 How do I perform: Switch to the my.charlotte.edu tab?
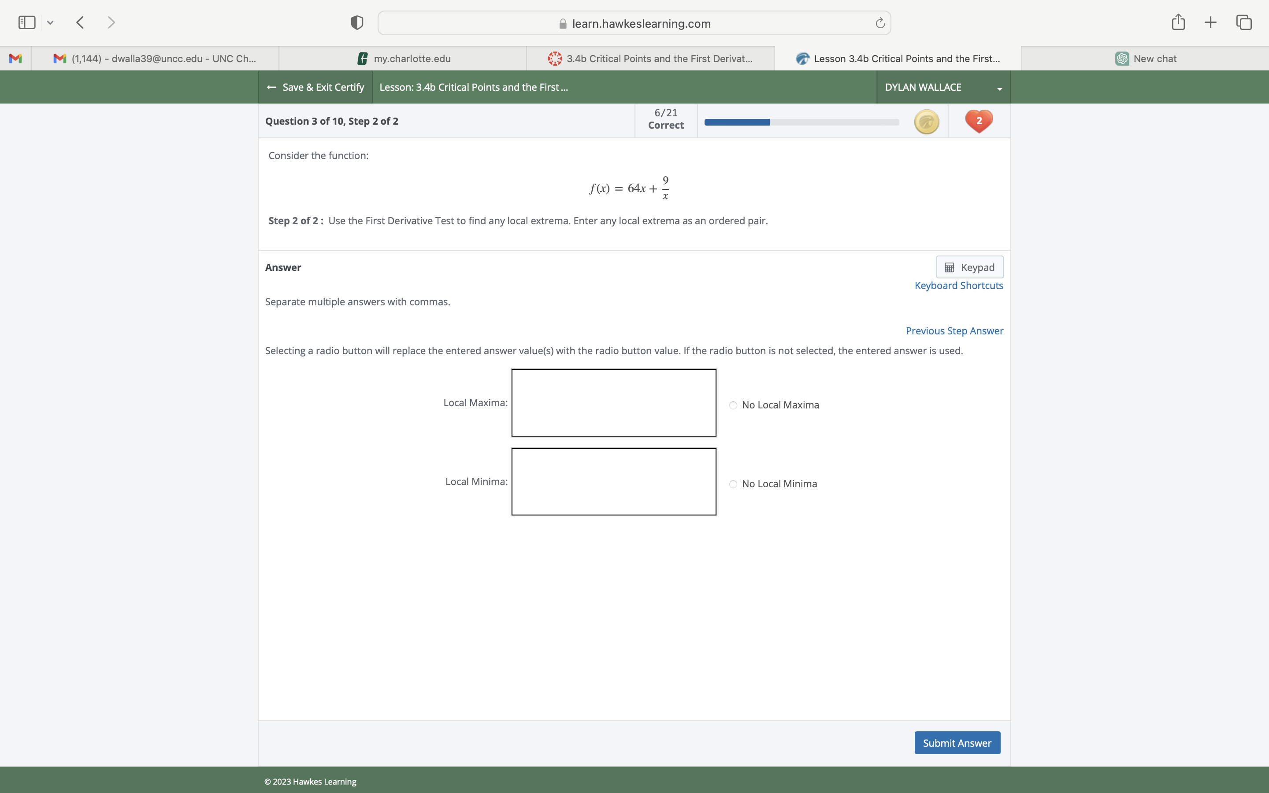point(403,59)
